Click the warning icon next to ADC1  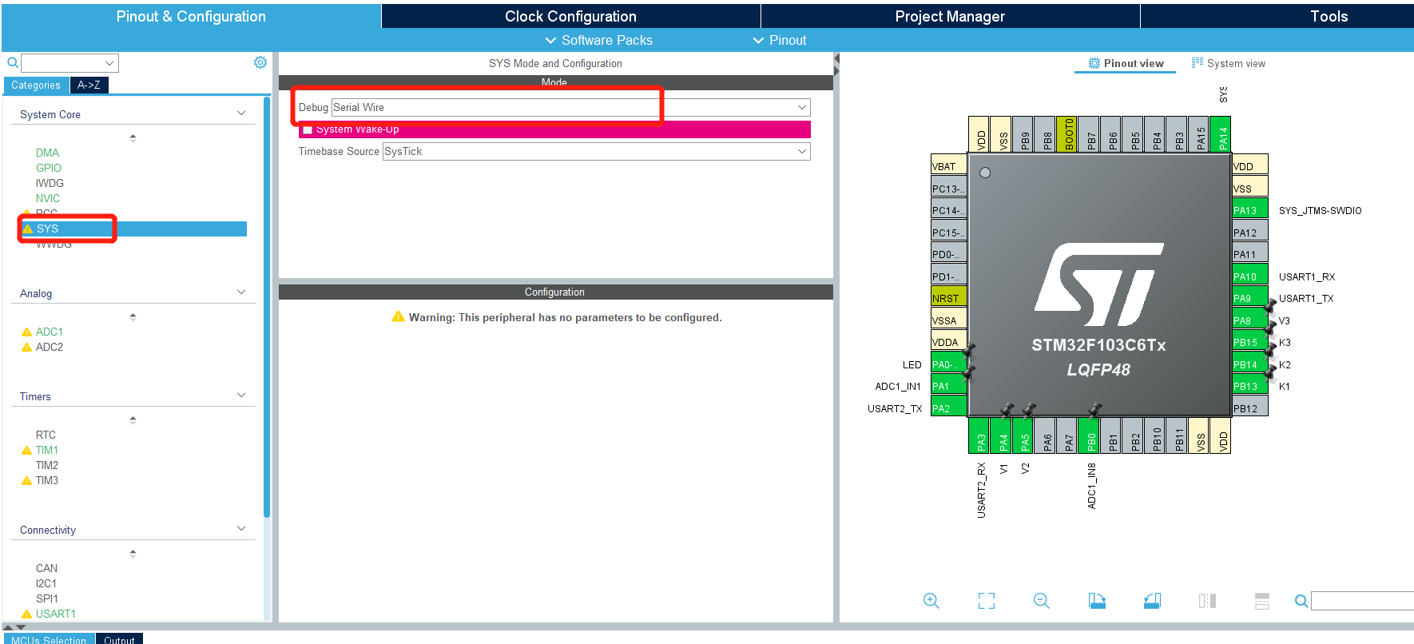[x=27, y=332]
